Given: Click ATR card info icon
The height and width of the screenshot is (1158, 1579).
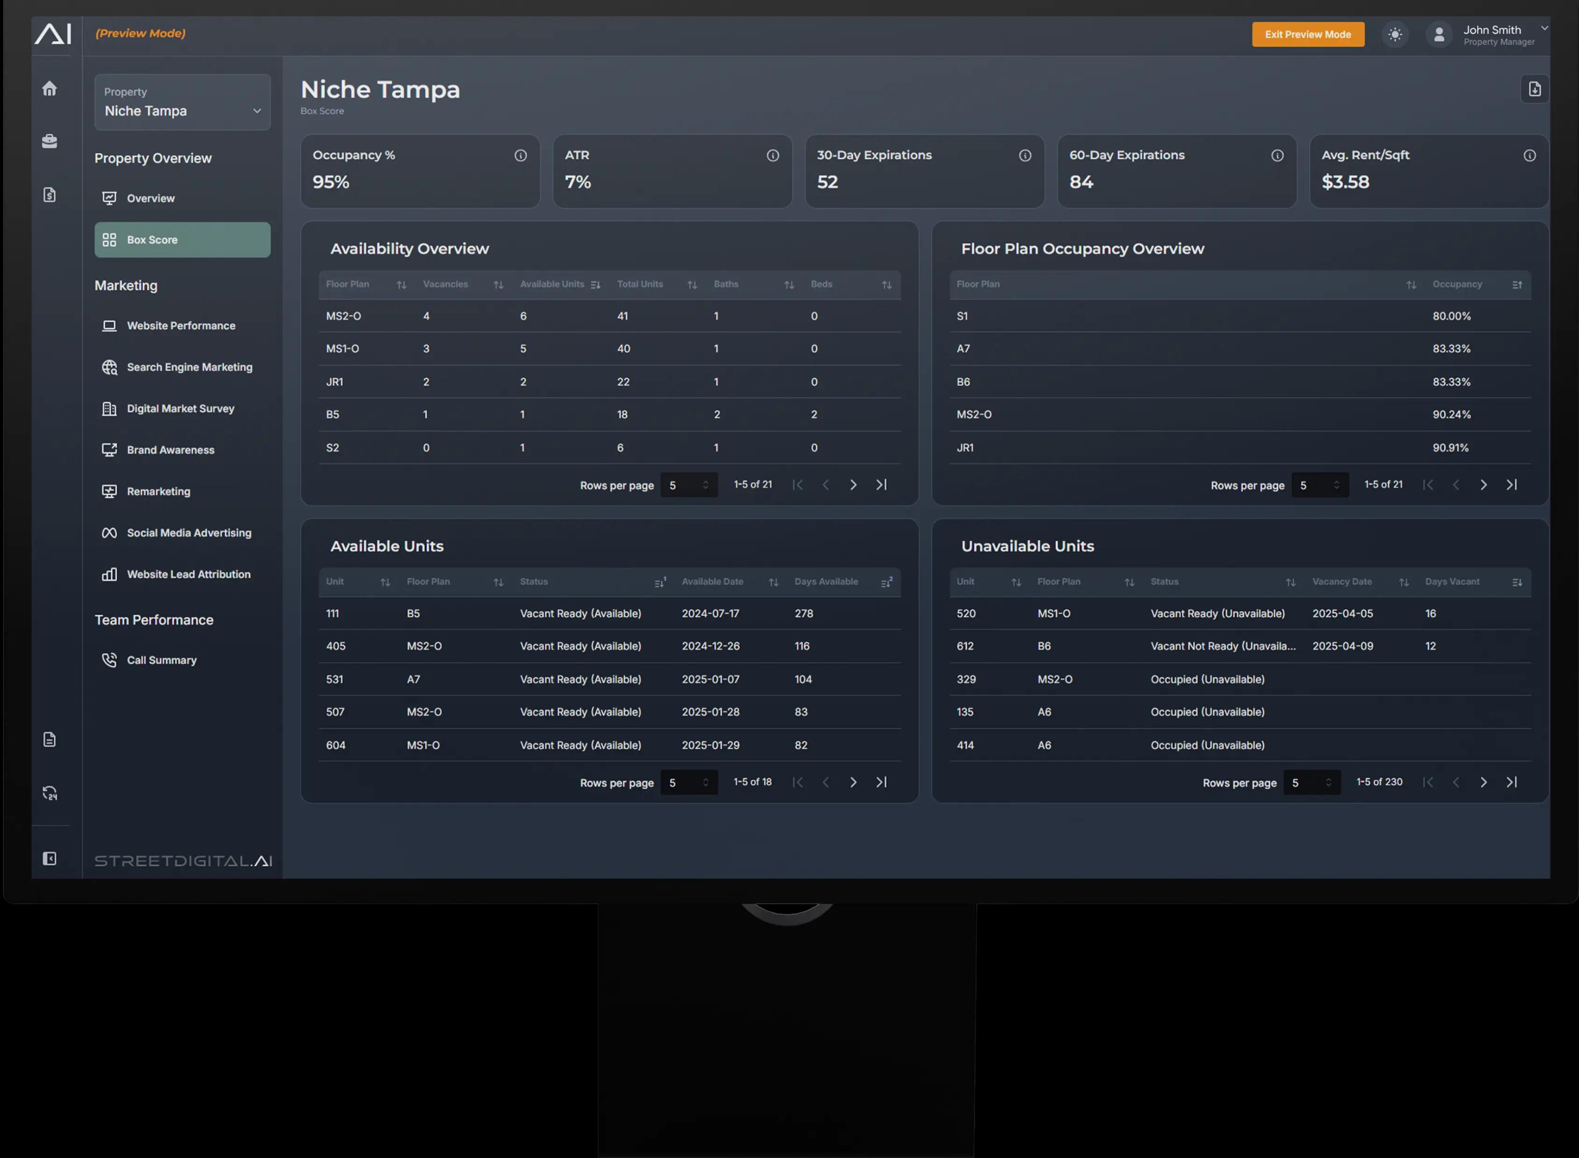Looking at the screenshot, I should [x=772, y=156].
